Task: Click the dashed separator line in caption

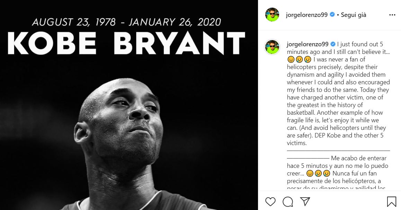Action: pyautogui.click(x=338, y=151)
